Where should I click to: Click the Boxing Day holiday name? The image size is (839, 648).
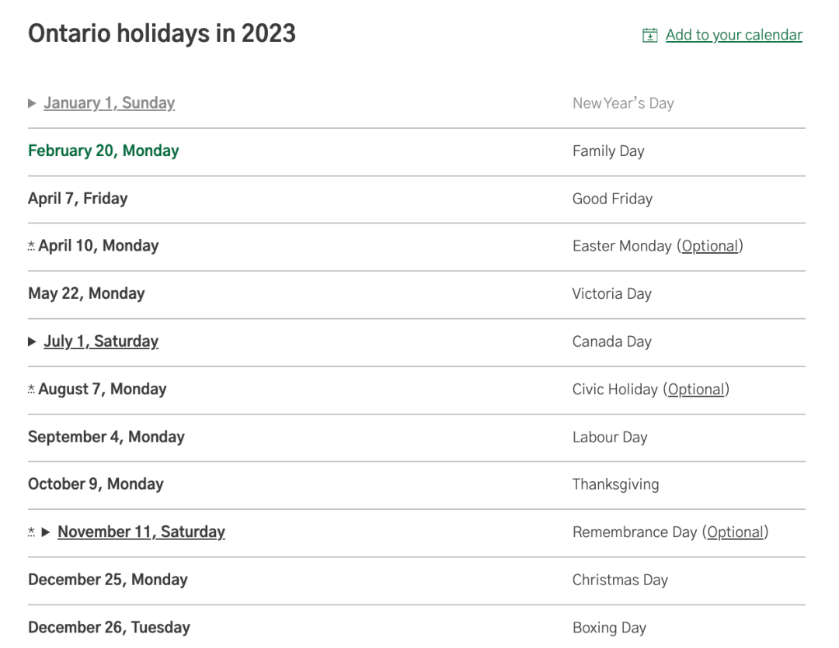click(609, 628)
